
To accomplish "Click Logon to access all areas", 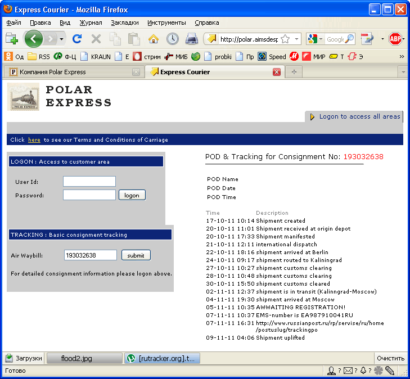I will point(359,116).
